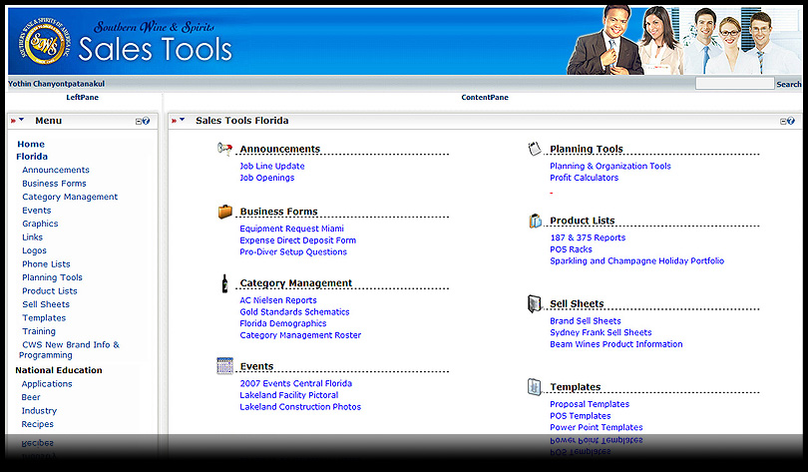Open Beer under National Education

tap(31, 397)
